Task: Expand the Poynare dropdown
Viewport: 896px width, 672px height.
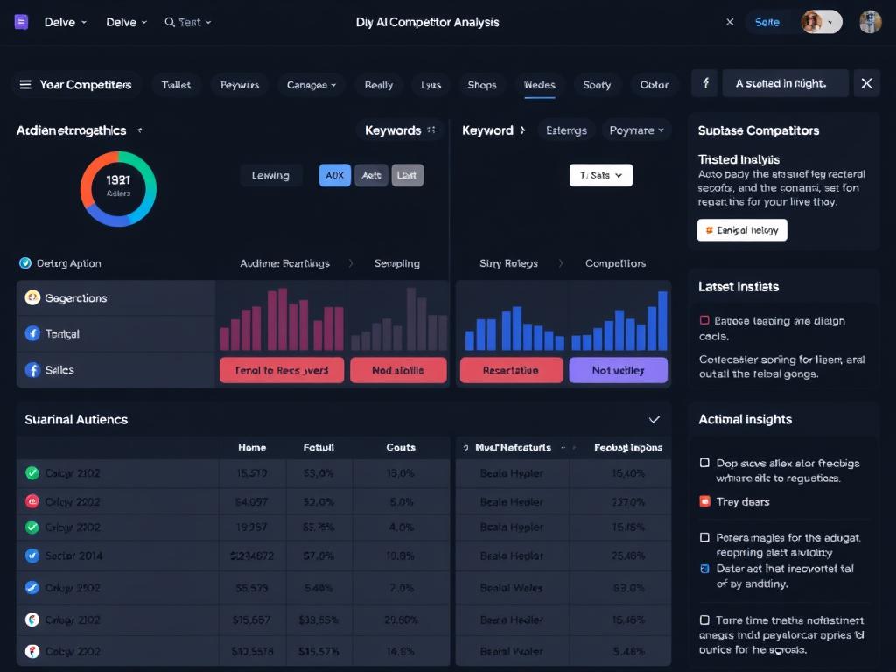Action: click(636, 130)
